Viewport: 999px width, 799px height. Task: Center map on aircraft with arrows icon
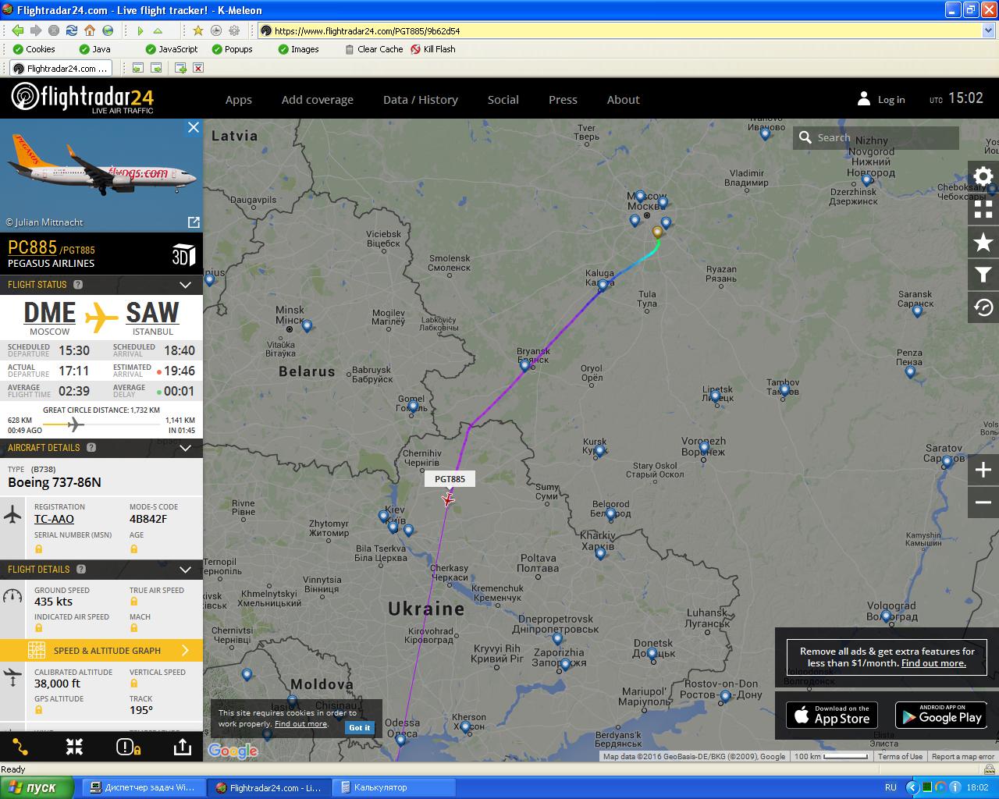74,747
